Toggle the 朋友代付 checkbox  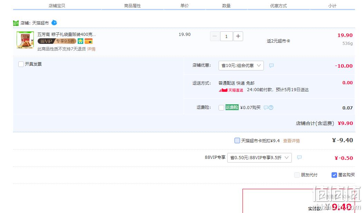pyautogui.click(x=297, y=175)
